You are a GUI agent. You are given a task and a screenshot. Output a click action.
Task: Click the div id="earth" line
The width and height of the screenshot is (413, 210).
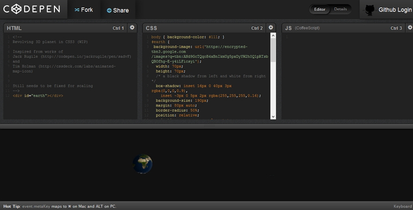(x=38, y=96)
